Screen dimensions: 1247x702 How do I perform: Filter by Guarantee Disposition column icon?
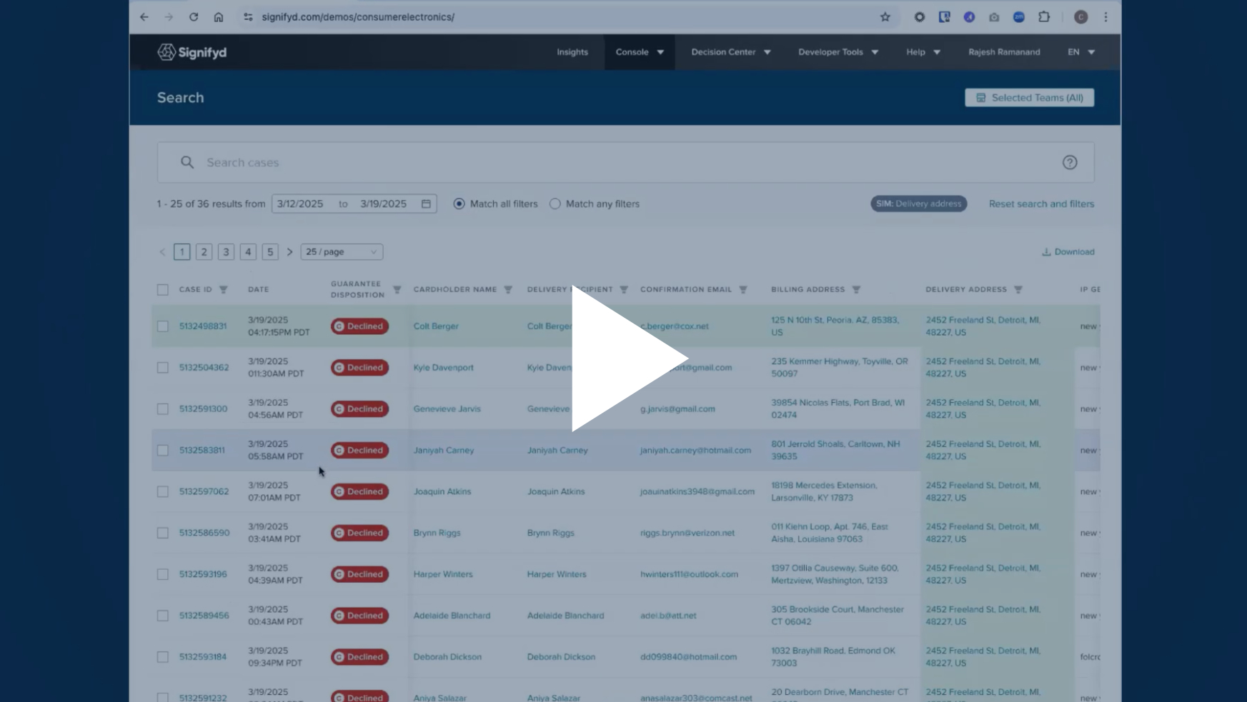click(x=397, y=290)
